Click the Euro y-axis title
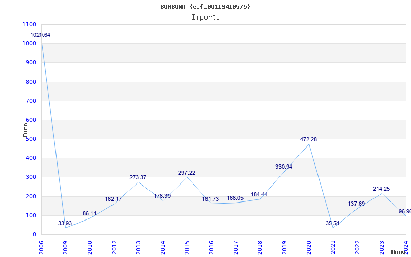 coord(25,131)
